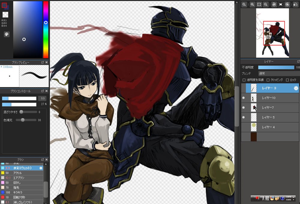
Task: Show レイヤー 4 via its visibility slot
Action: (x=243, y=127)
